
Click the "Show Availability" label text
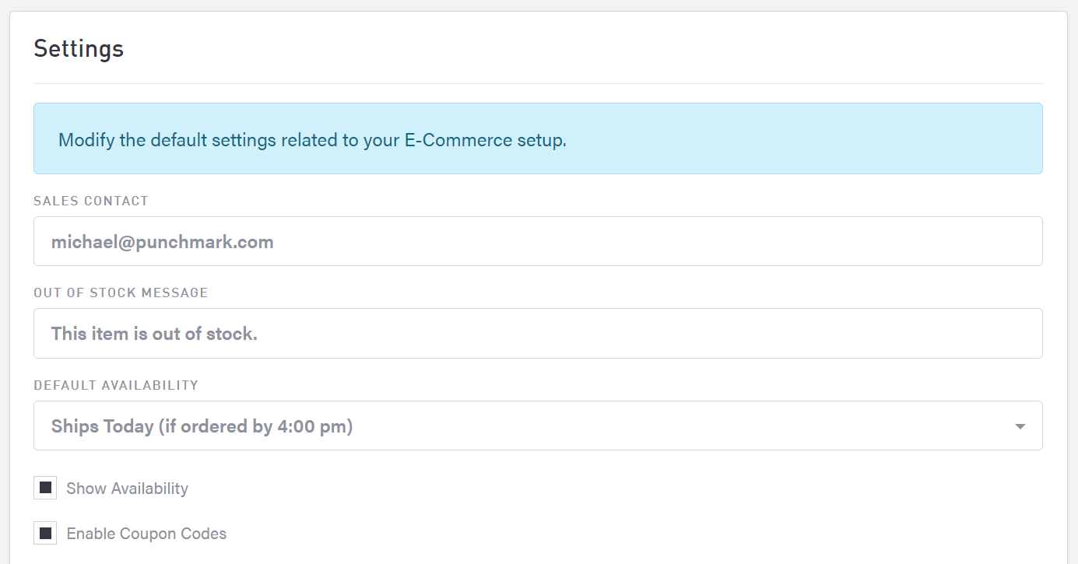tap(127, 489)
